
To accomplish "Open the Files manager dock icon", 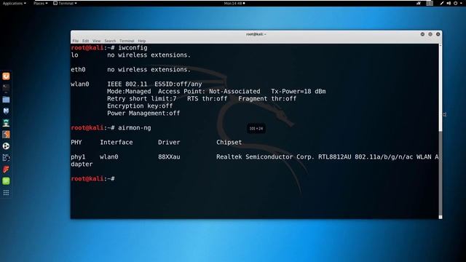I will pos(6,100).
